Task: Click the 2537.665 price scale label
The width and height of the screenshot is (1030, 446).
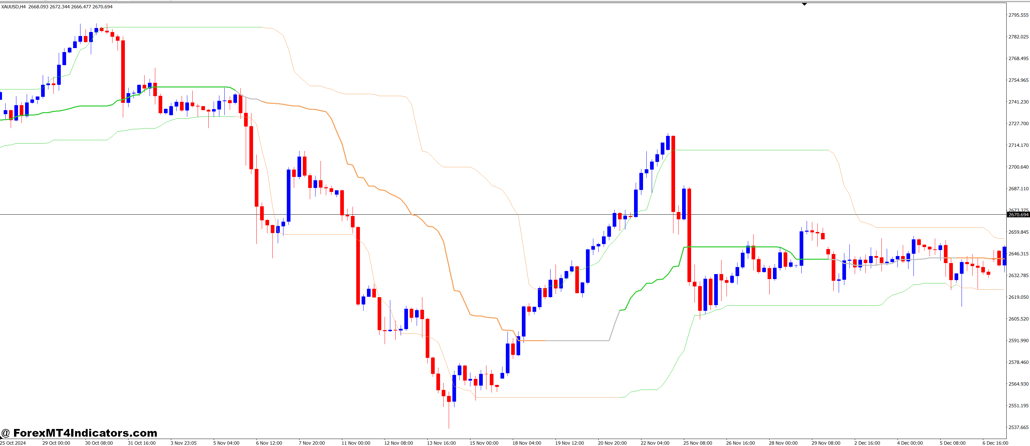Action: [1018, 427]
